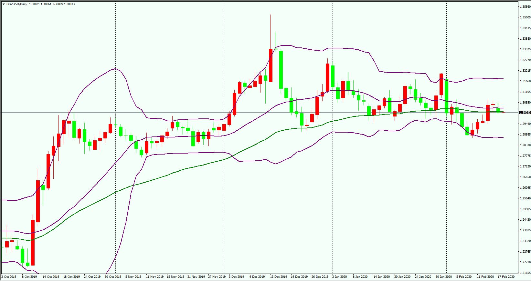This screenshot has height=281, width=531.
Task: Click the 20 Jan 2020 date label
Action: coord(402,277)
